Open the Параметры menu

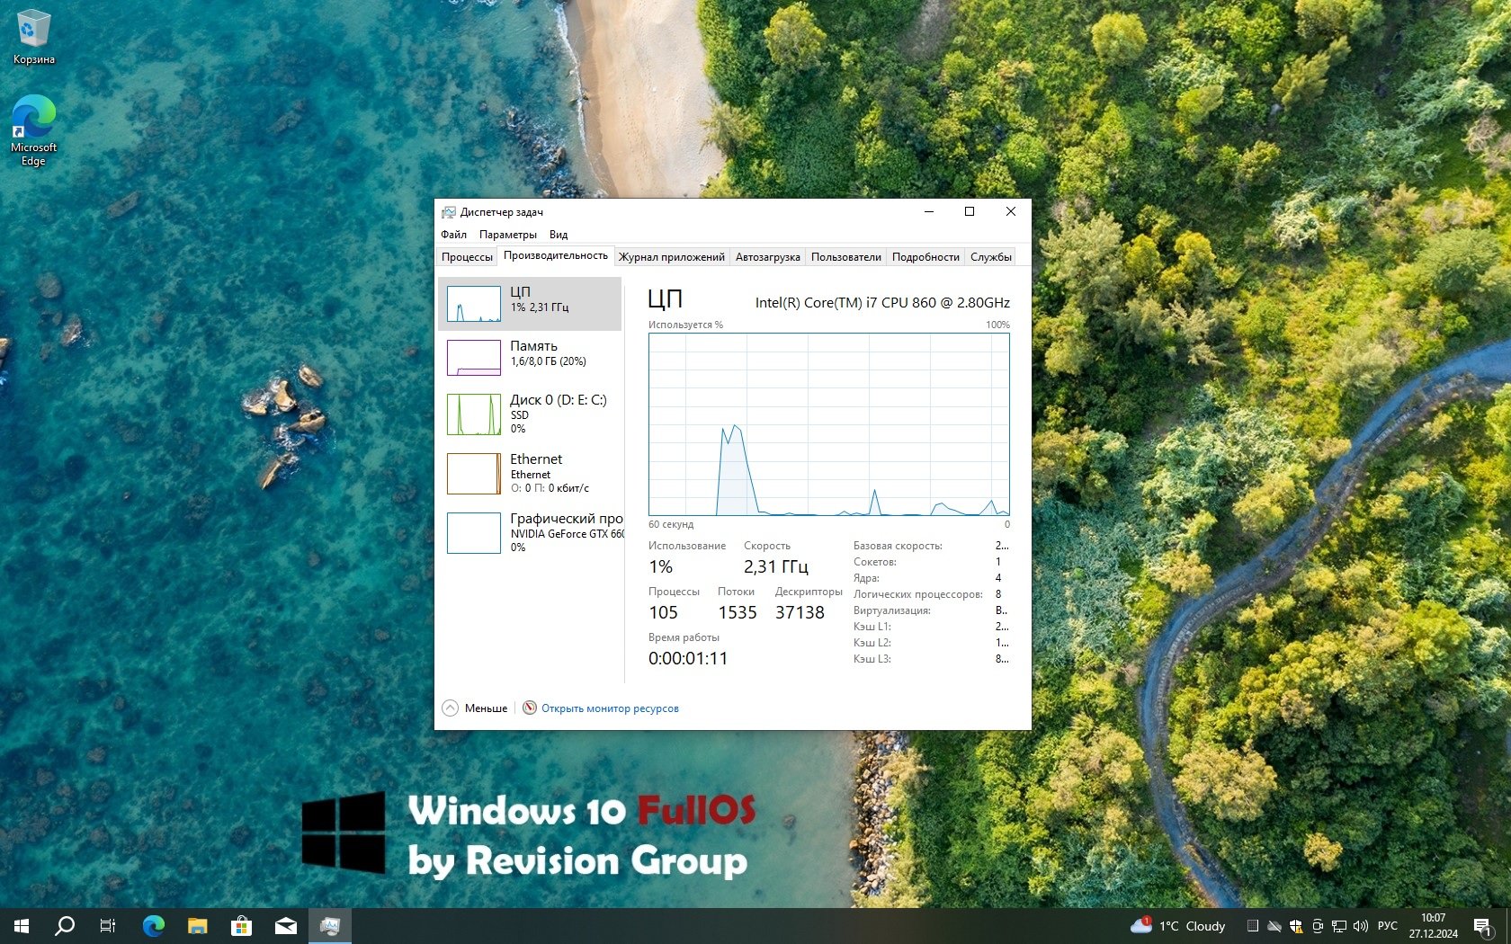(x=507, y=235)
